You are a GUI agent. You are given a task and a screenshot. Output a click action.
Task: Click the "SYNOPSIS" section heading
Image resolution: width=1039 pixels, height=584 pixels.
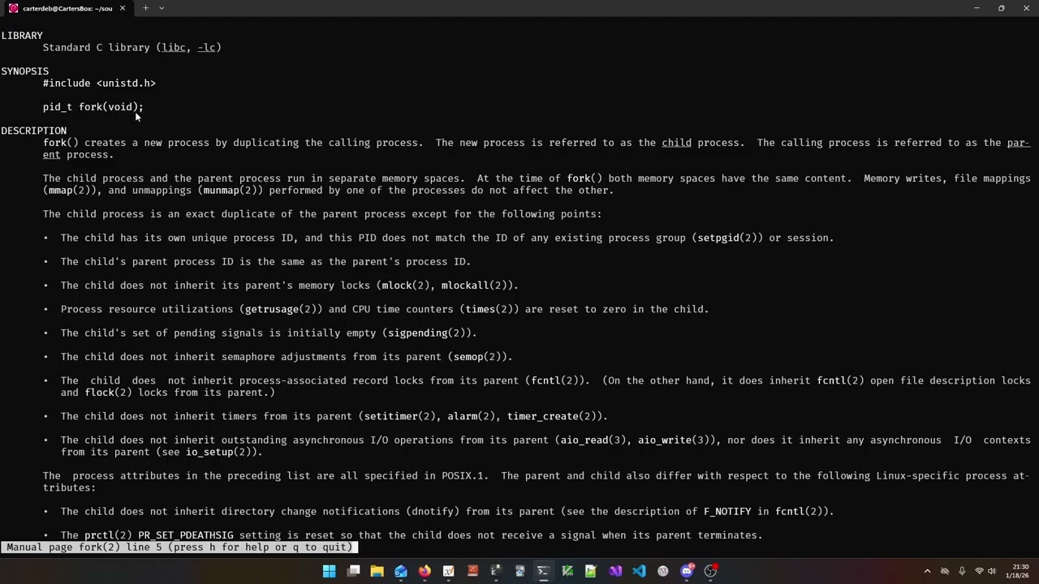[25, 71]
